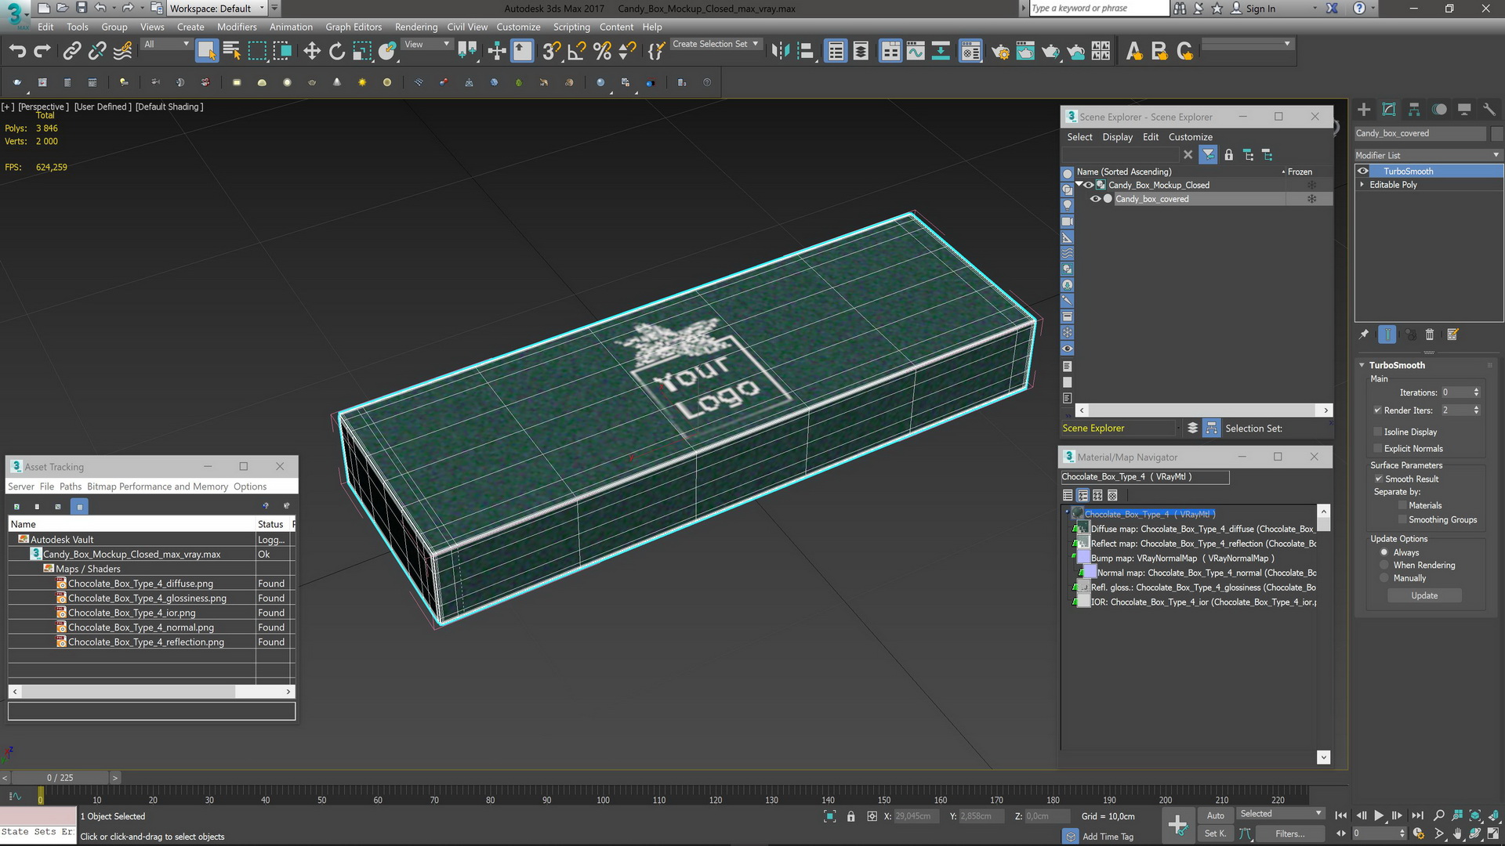Open the Modifiers menu
Viewport: 1505px width, 846px height.
pos(237,27)
